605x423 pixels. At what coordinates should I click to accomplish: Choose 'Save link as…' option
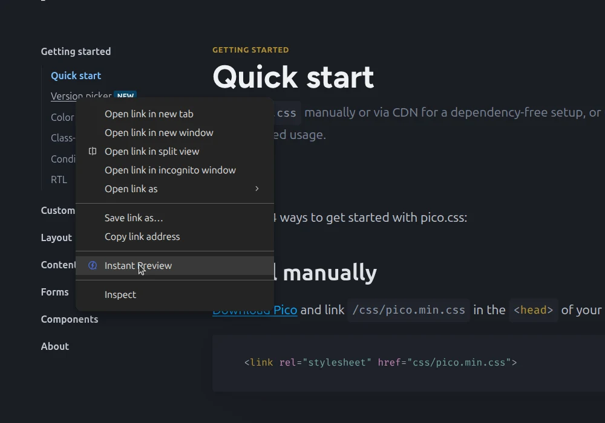pos(175,218)
